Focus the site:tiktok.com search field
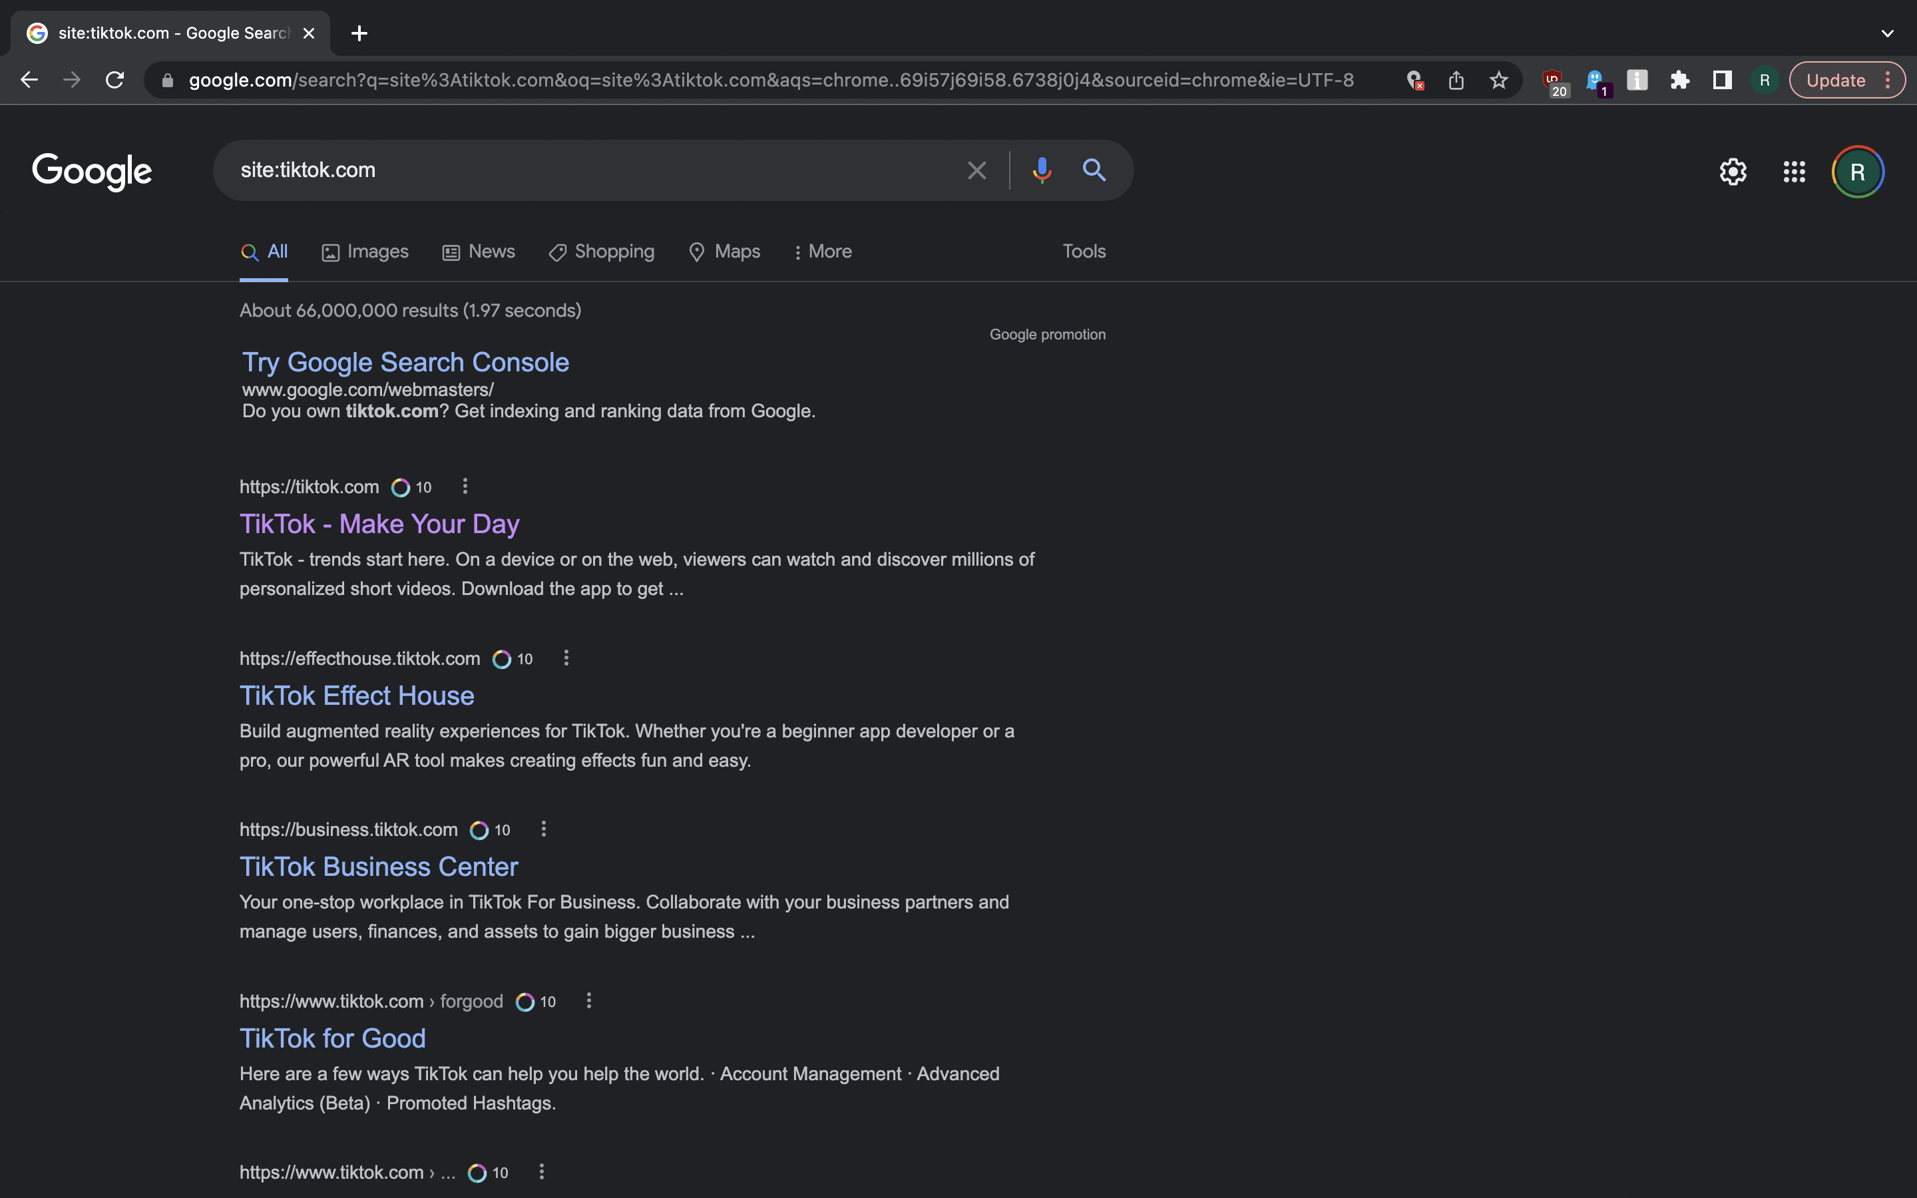 586,170
